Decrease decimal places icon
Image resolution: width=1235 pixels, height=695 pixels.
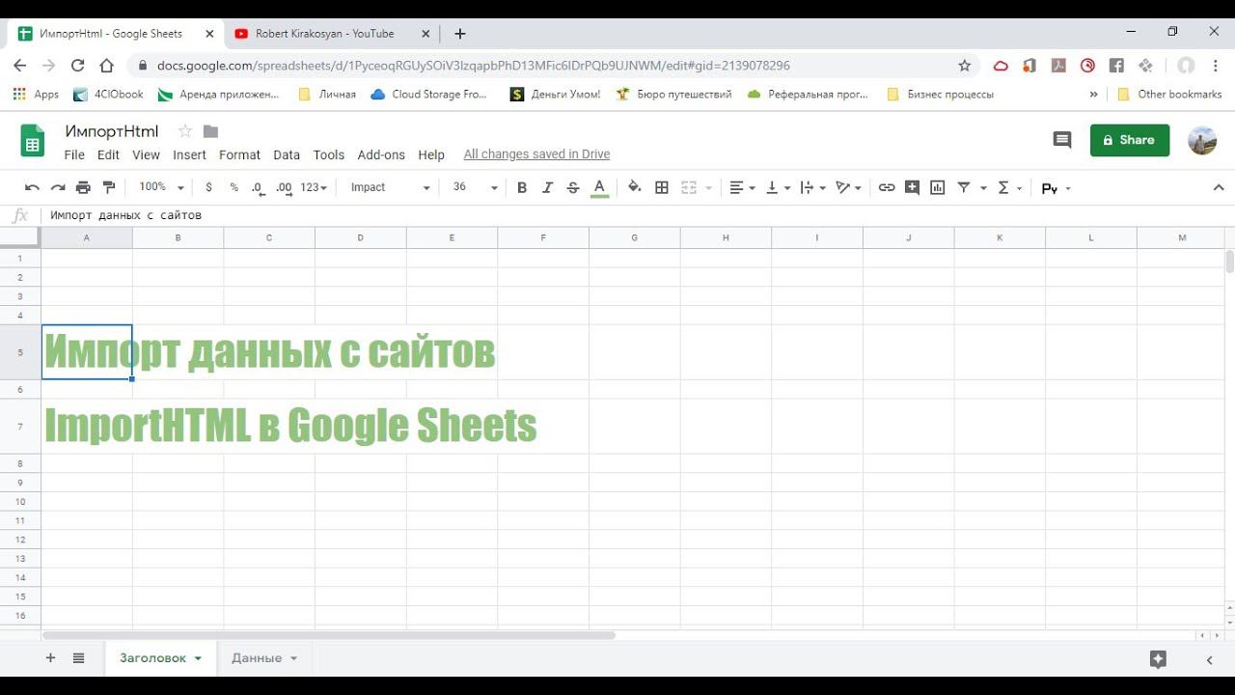258,187
